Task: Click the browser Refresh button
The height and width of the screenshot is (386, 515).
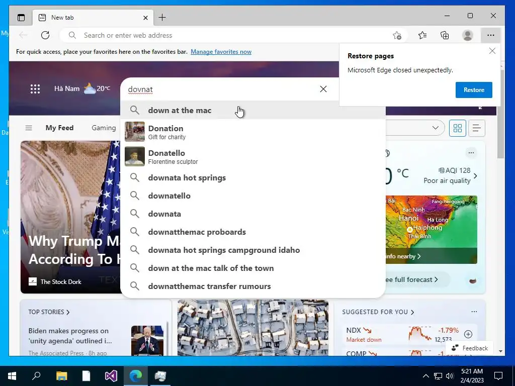Action: [45, 35]
